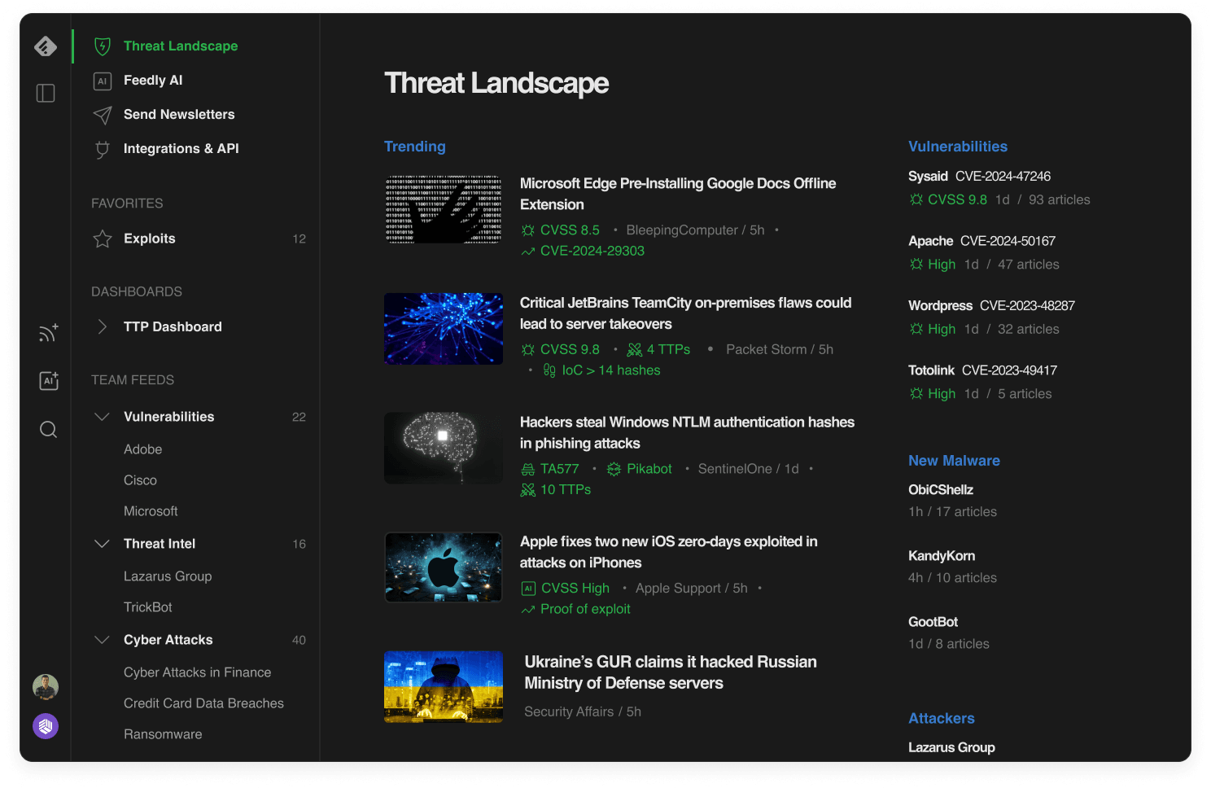Screen dimensions: 1211x788
Task: Open ObiCShellz malware entry
Action: tap(941, 490)
